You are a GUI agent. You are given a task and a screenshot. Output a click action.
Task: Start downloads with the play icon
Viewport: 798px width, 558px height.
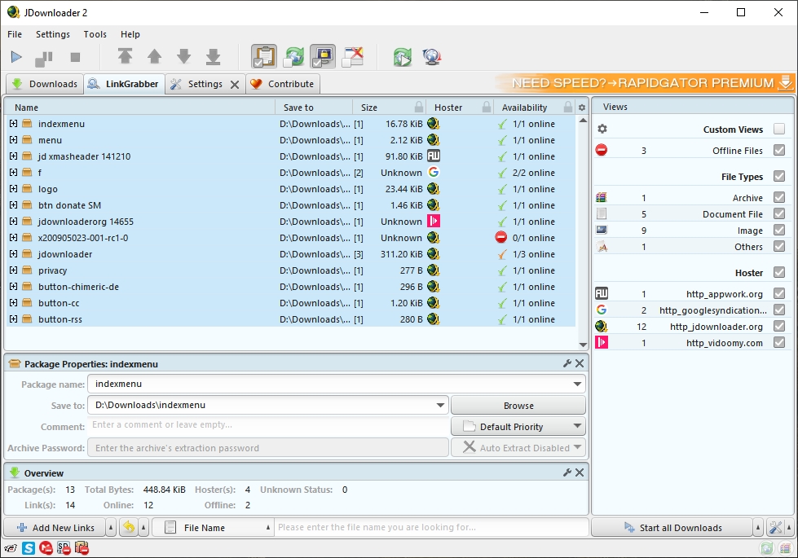[16, 57]
